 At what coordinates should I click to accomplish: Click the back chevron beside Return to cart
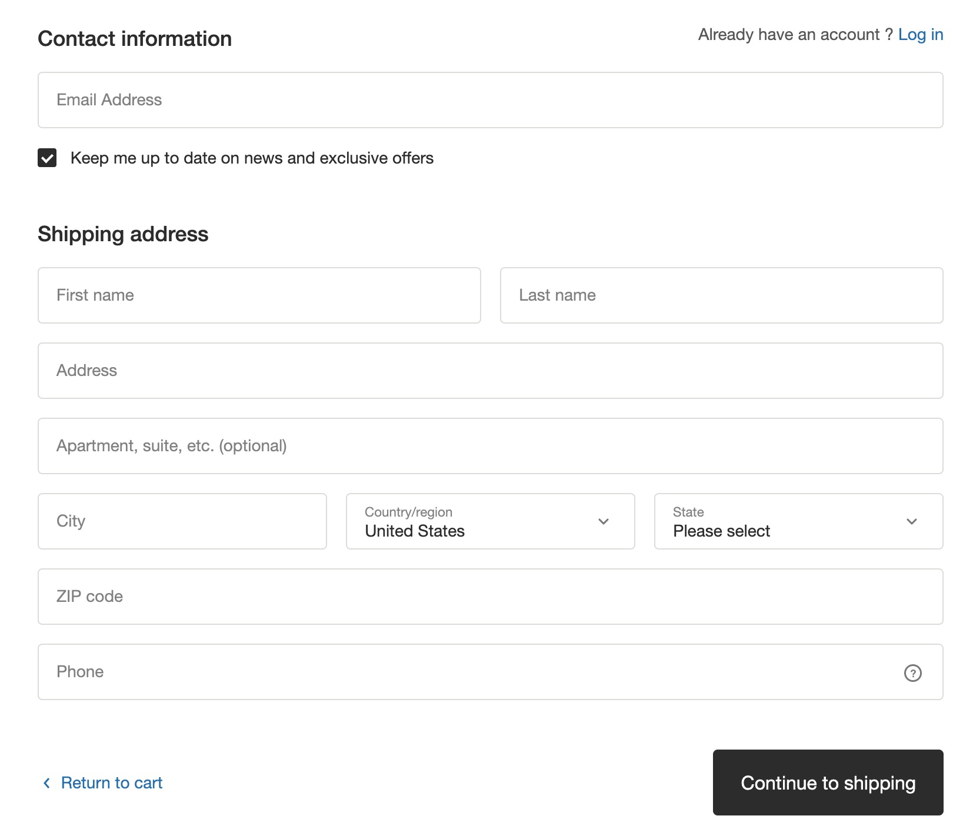point(46,783)
